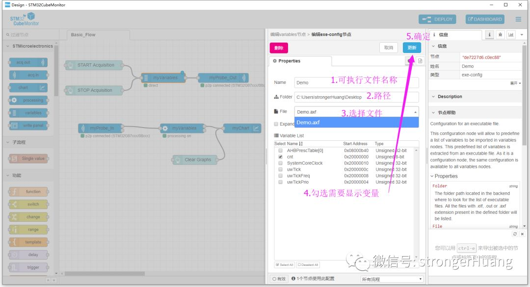Viewport: 530px width, 287px height.
Task: Choose Demo.axf from the dropdown list
Action: pos(357,122)
